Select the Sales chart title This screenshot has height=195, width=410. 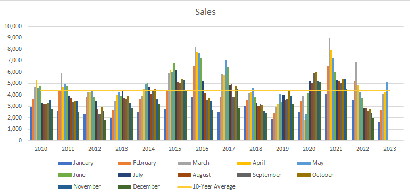point(205,12)
